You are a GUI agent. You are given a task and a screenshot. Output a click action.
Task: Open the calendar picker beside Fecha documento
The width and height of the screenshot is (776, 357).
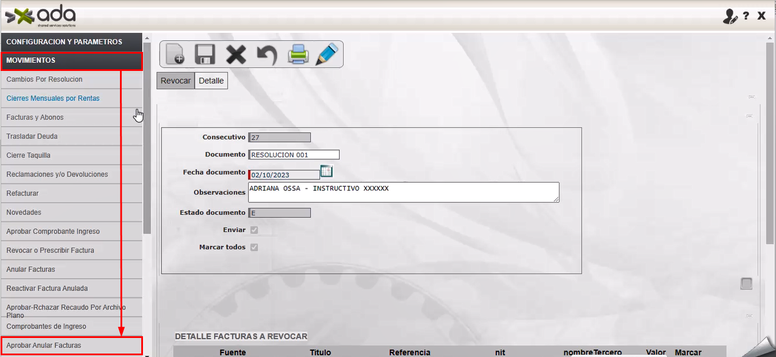pyautogui.click(x=327, y=171)
